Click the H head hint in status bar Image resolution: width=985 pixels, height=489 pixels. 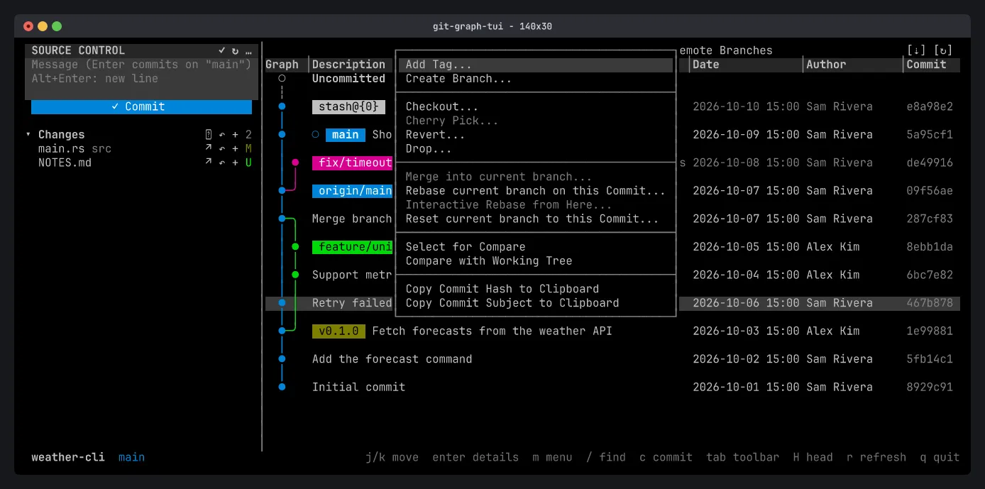coord(813,457)
